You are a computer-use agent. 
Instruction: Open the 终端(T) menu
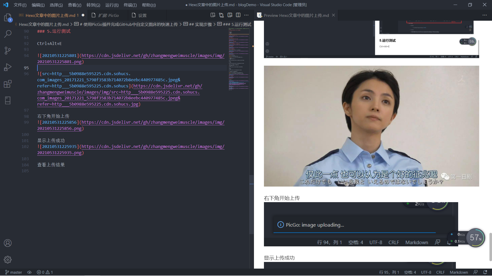click(x=130, y=5)
